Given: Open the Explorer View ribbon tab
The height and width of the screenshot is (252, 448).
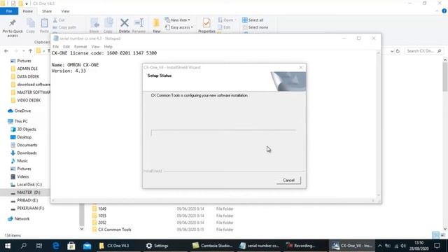Looking at the screenshot, I should (65, 11).
